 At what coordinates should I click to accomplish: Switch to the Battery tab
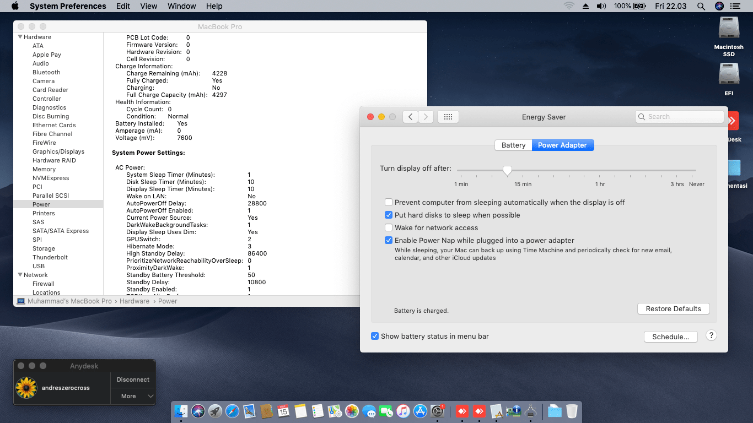(x=513, y=145)
